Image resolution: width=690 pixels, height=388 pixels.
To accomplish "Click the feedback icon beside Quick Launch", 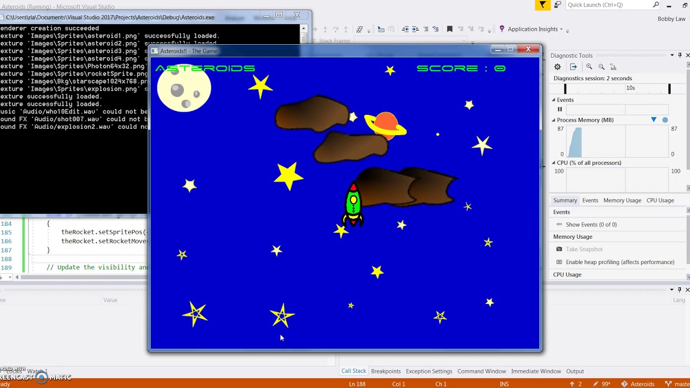I will [x=557, y=5].
